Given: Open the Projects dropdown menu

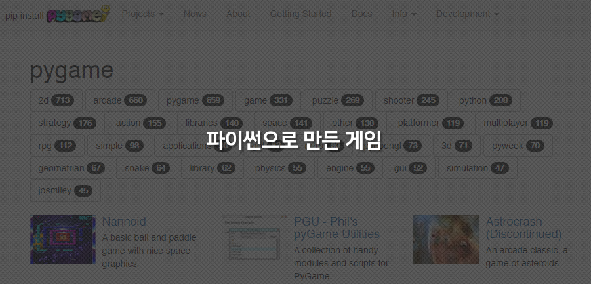Looking at the screenshot, I should [x=142, y=14].
